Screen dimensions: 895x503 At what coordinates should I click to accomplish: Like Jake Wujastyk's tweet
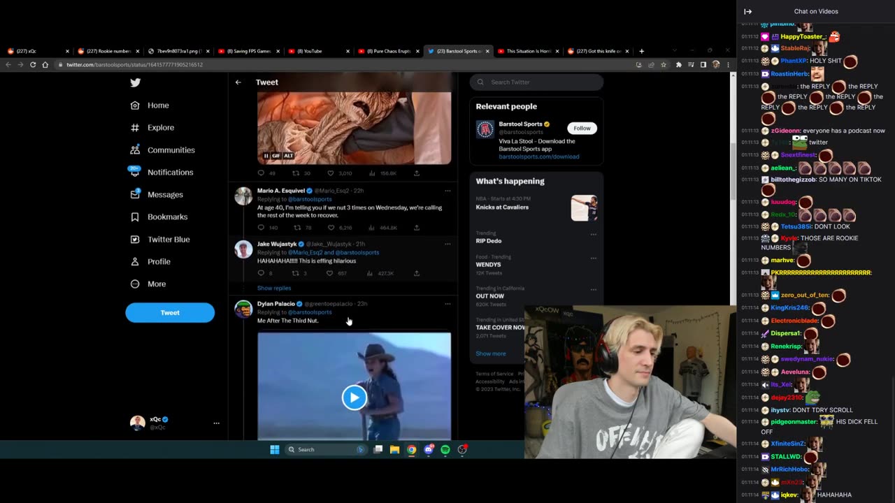tap(330, 273)
